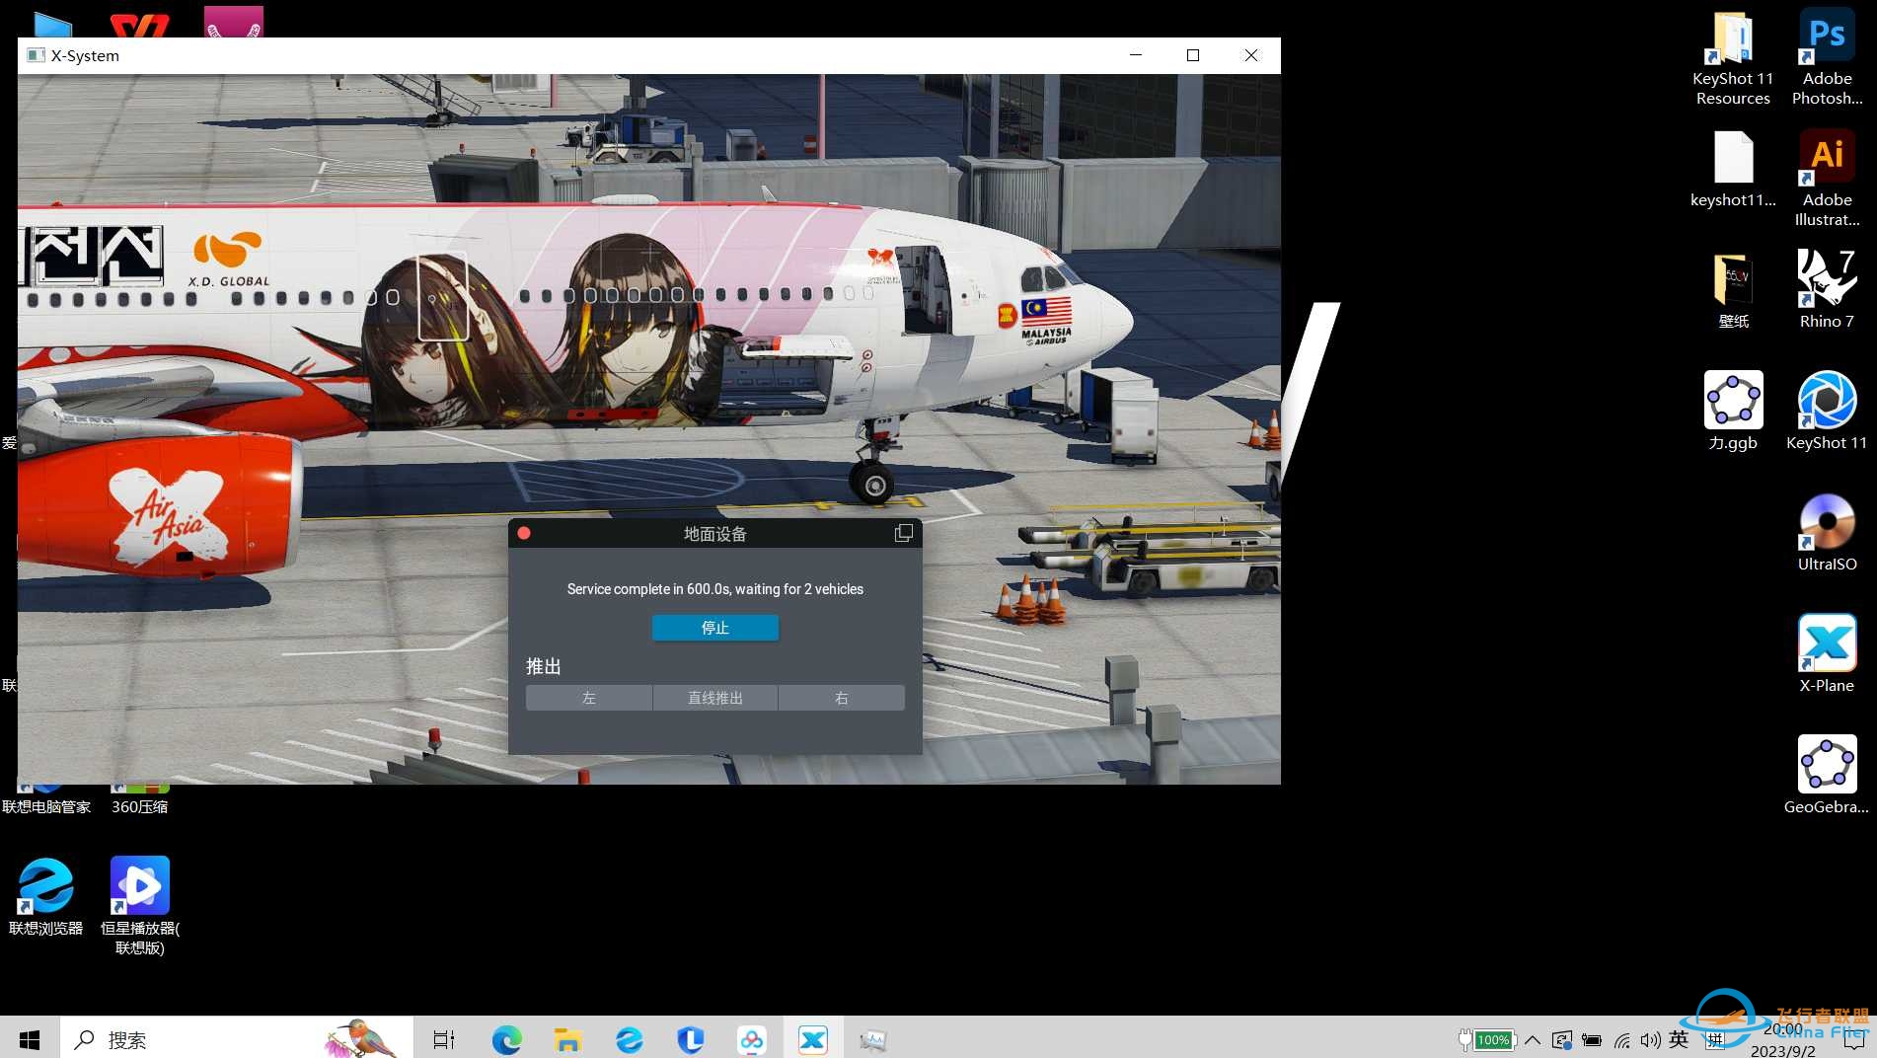Open File Explorer from taskbar
The image size is (1877, 1058).
pyautogui.click(x=567, y=1039)
